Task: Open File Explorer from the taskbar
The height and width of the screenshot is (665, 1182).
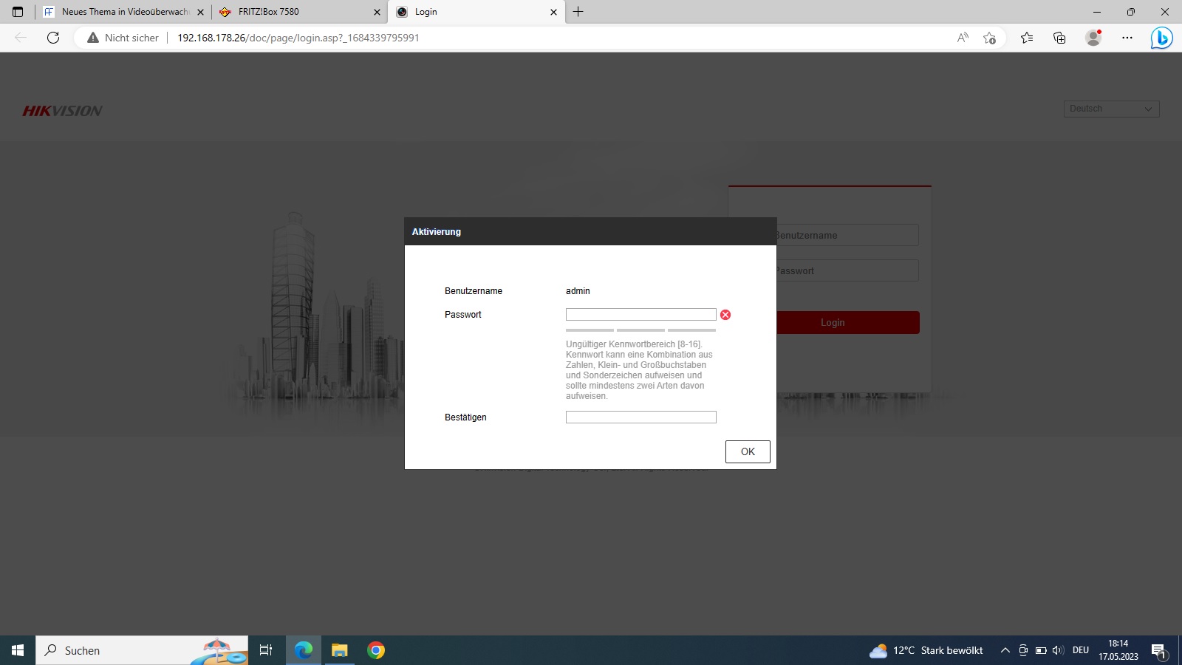Action: [x=339, y=650]
